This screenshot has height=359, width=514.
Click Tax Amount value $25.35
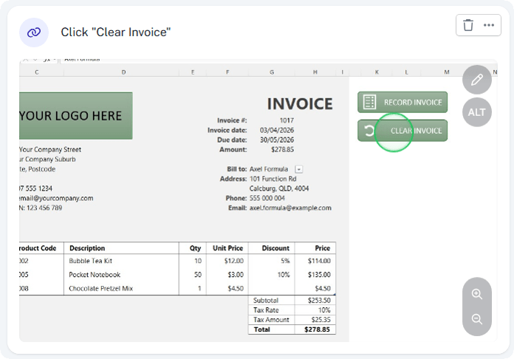[x=321, y=320]
